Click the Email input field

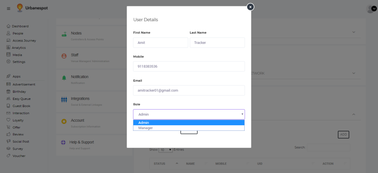[x=189, y=90]
